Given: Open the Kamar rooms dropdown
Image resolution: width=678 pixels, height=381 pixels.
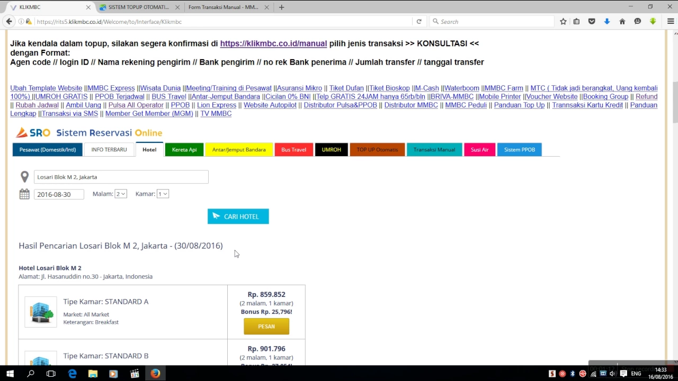Looking at the screenshot, I should click(x=163, y=194).
